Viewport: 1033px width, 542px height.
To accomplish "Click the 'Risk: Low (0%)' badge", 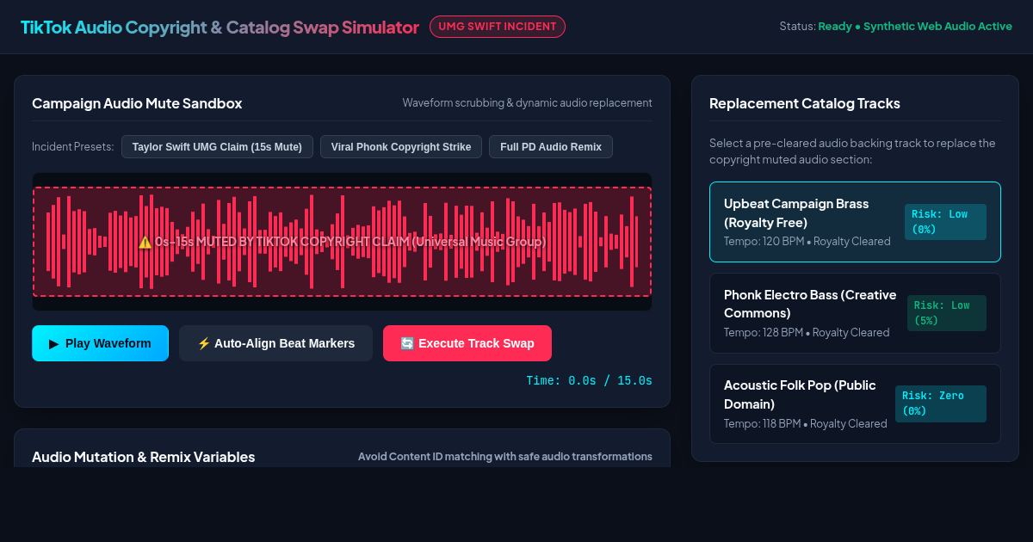I will tap(945, 222).
